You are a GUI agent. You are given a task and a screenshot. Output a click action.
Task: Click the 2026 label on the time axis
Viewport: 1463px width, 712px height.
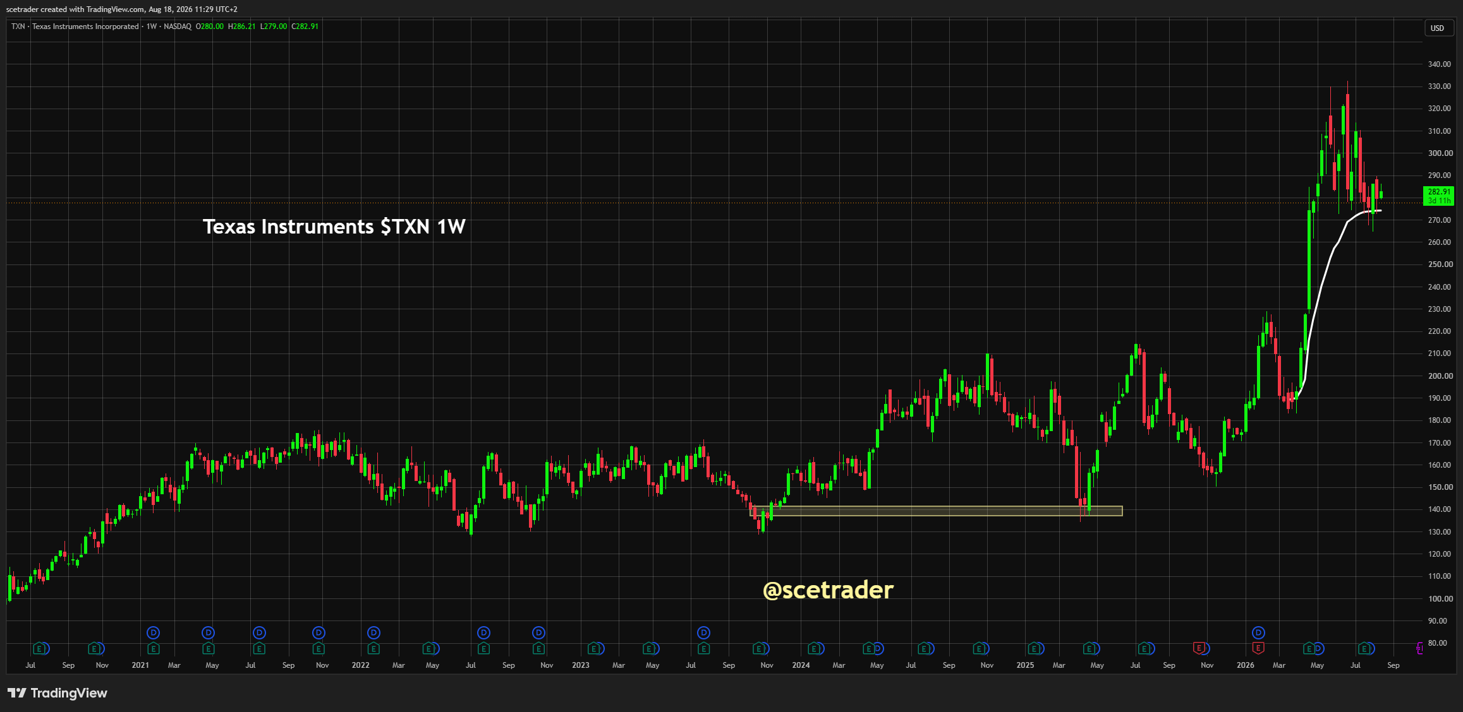tap(1246, 665)
